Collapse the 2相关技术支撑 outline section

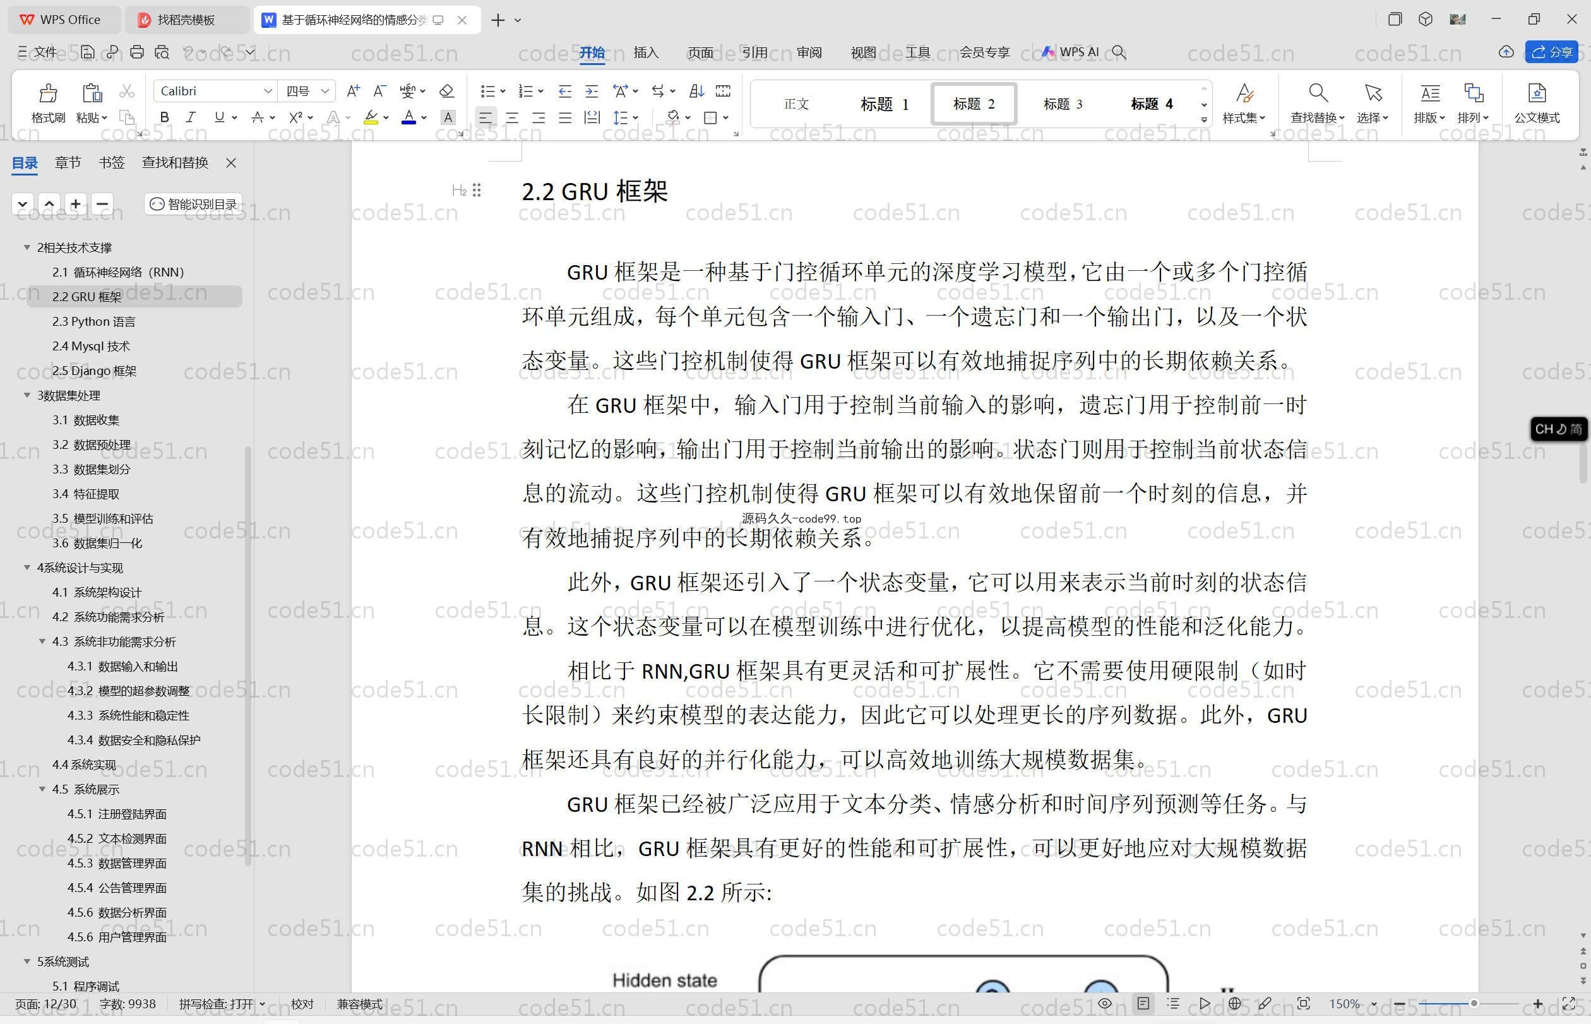[x=27, y=247]
